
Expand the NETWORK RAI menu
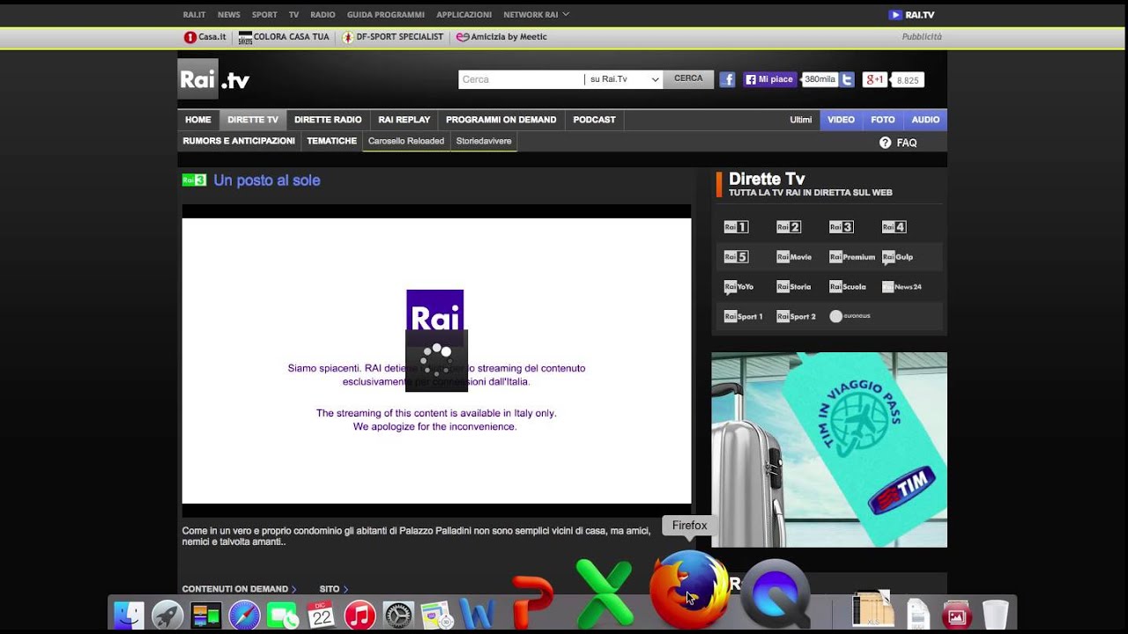536,15
